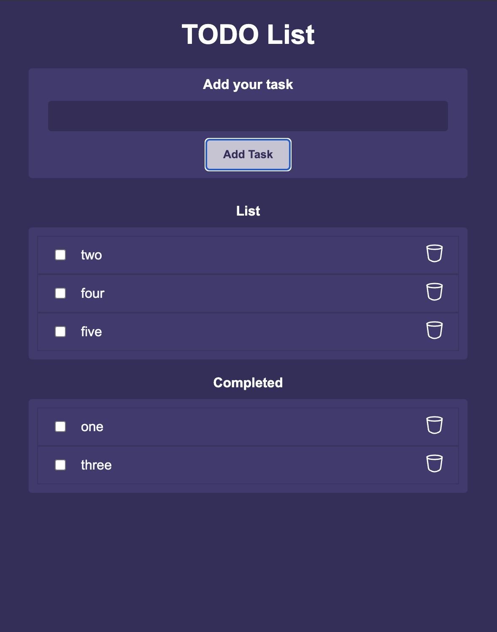Trash the completed task three
The image size is (497, 632).
[434, 464]
